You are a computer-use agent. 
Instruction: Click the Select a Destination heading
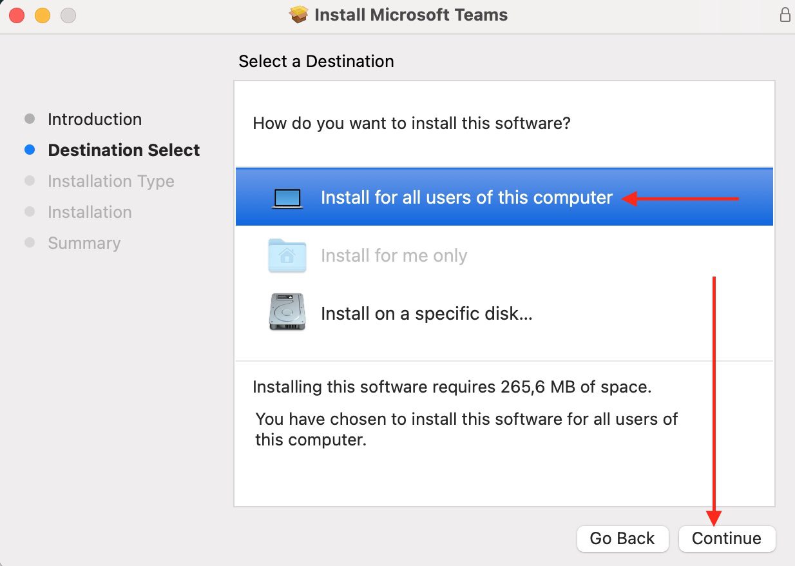pos(316,61)
